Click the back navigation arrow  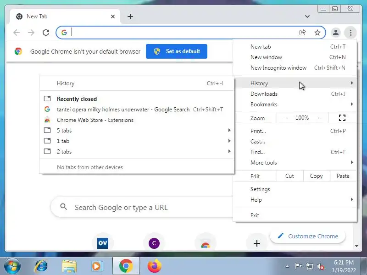pos(17,32)
